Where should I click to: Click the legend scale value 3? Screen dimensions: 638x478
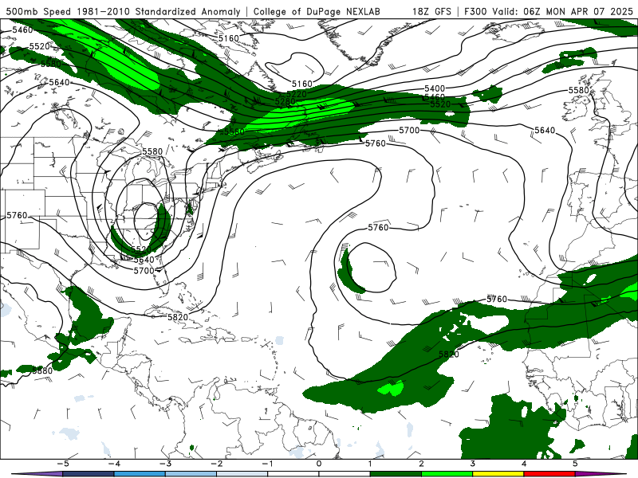pos(473,464)
